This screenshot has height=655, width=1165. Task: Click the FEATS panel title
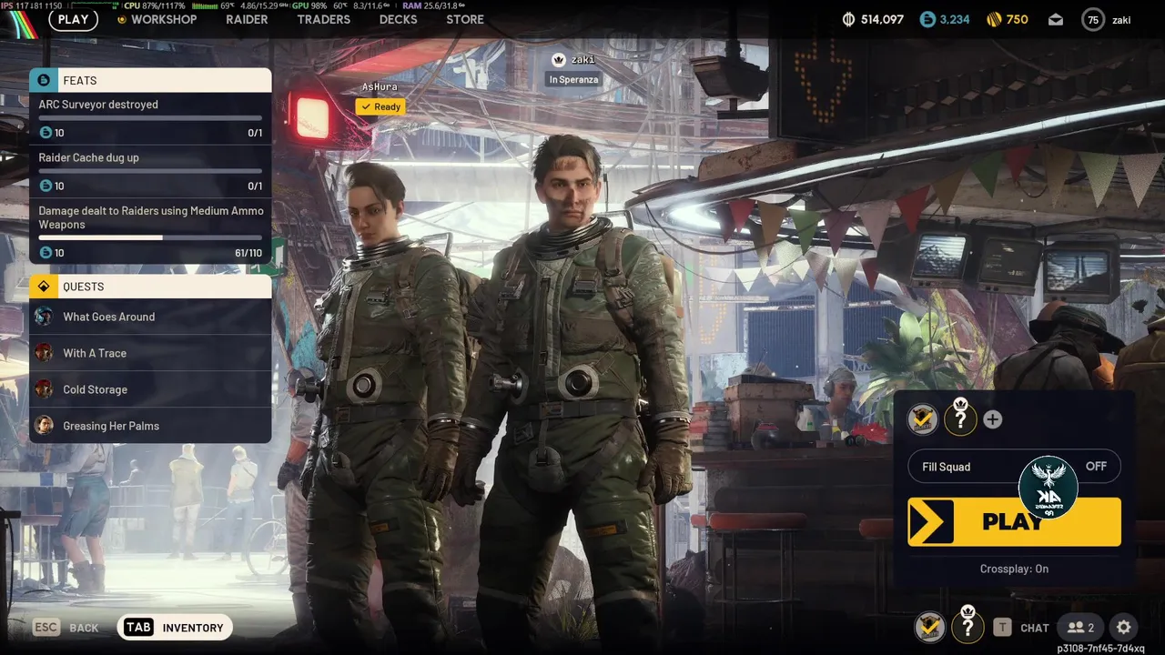point(80,80)
